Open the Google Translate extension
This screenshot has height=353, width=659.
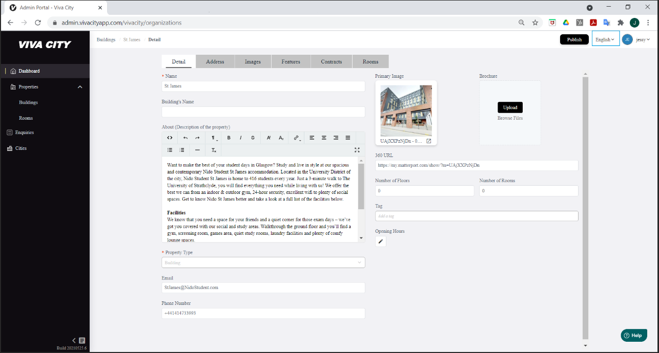point(607,23)
